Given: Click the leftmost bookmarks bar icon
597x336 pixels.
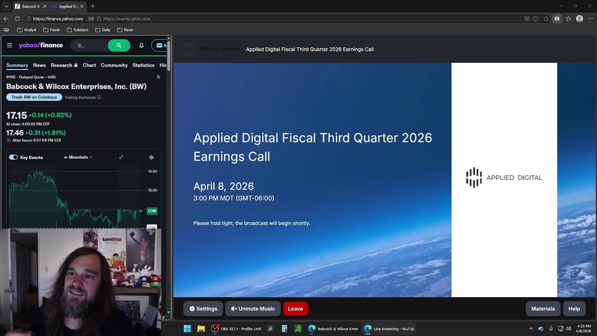Looking at the screenshot, I should (x=6, y=30).
